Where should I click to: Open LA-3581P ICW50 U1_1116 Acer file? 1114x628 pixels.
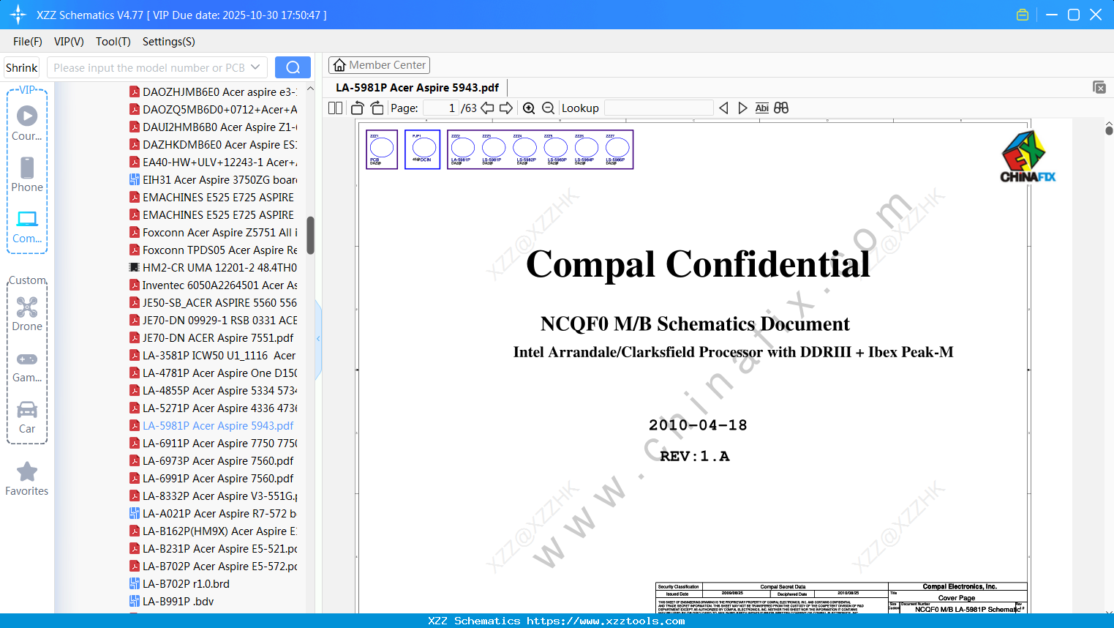213,356
